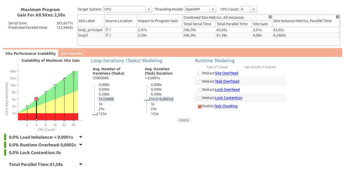Image resolution: width=344 pixels, height=170 pixels.
Task: Open the Task Overhead link
Action: point(227,82)
